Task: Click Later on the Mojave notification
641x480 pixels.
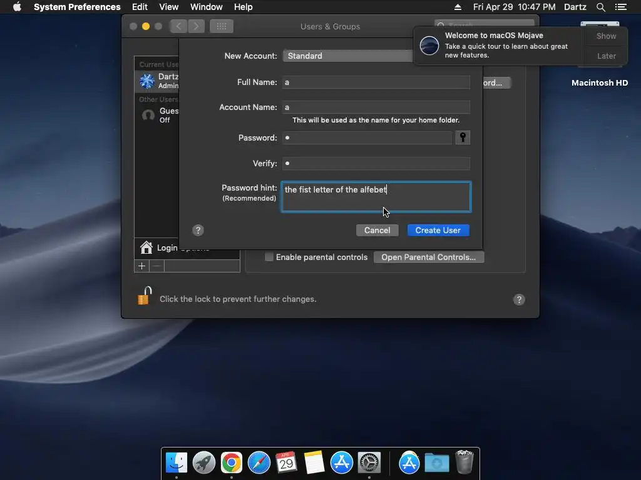Action: point(606,56)
